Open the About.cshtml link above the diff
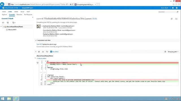Screen dimensions: 181x101 (42, 59)
